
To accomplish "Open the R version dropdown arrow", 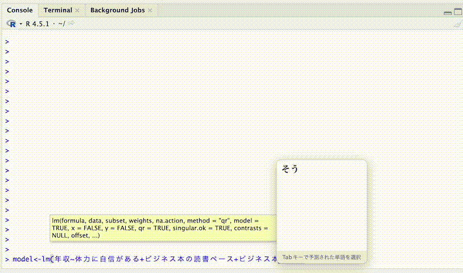I will (20, 24).
